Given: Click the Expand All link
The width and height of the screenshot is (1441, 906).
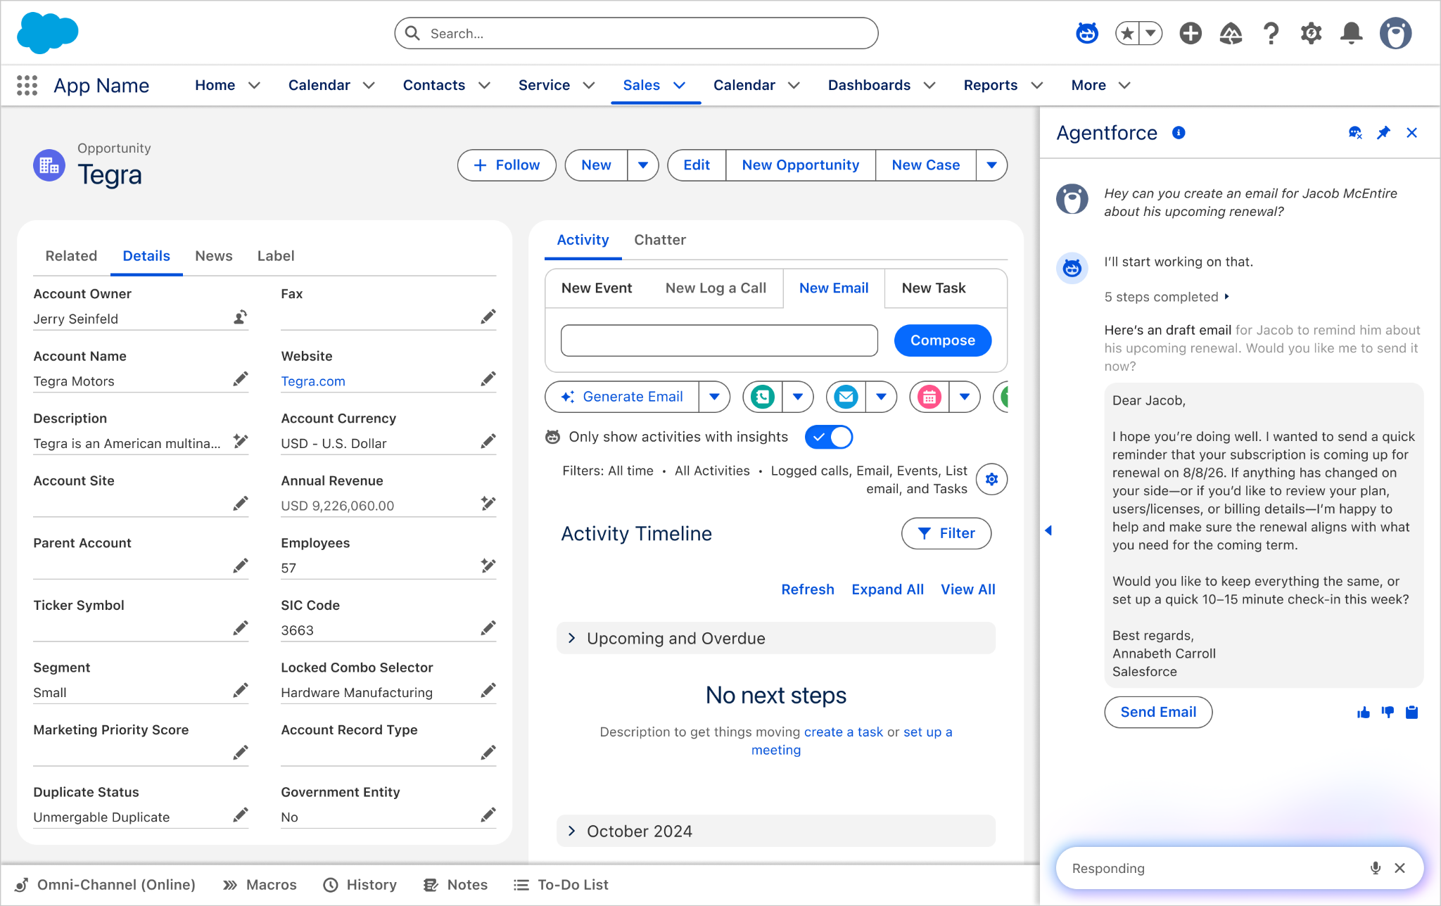Looking at the screenshot, I should point(887,589).
